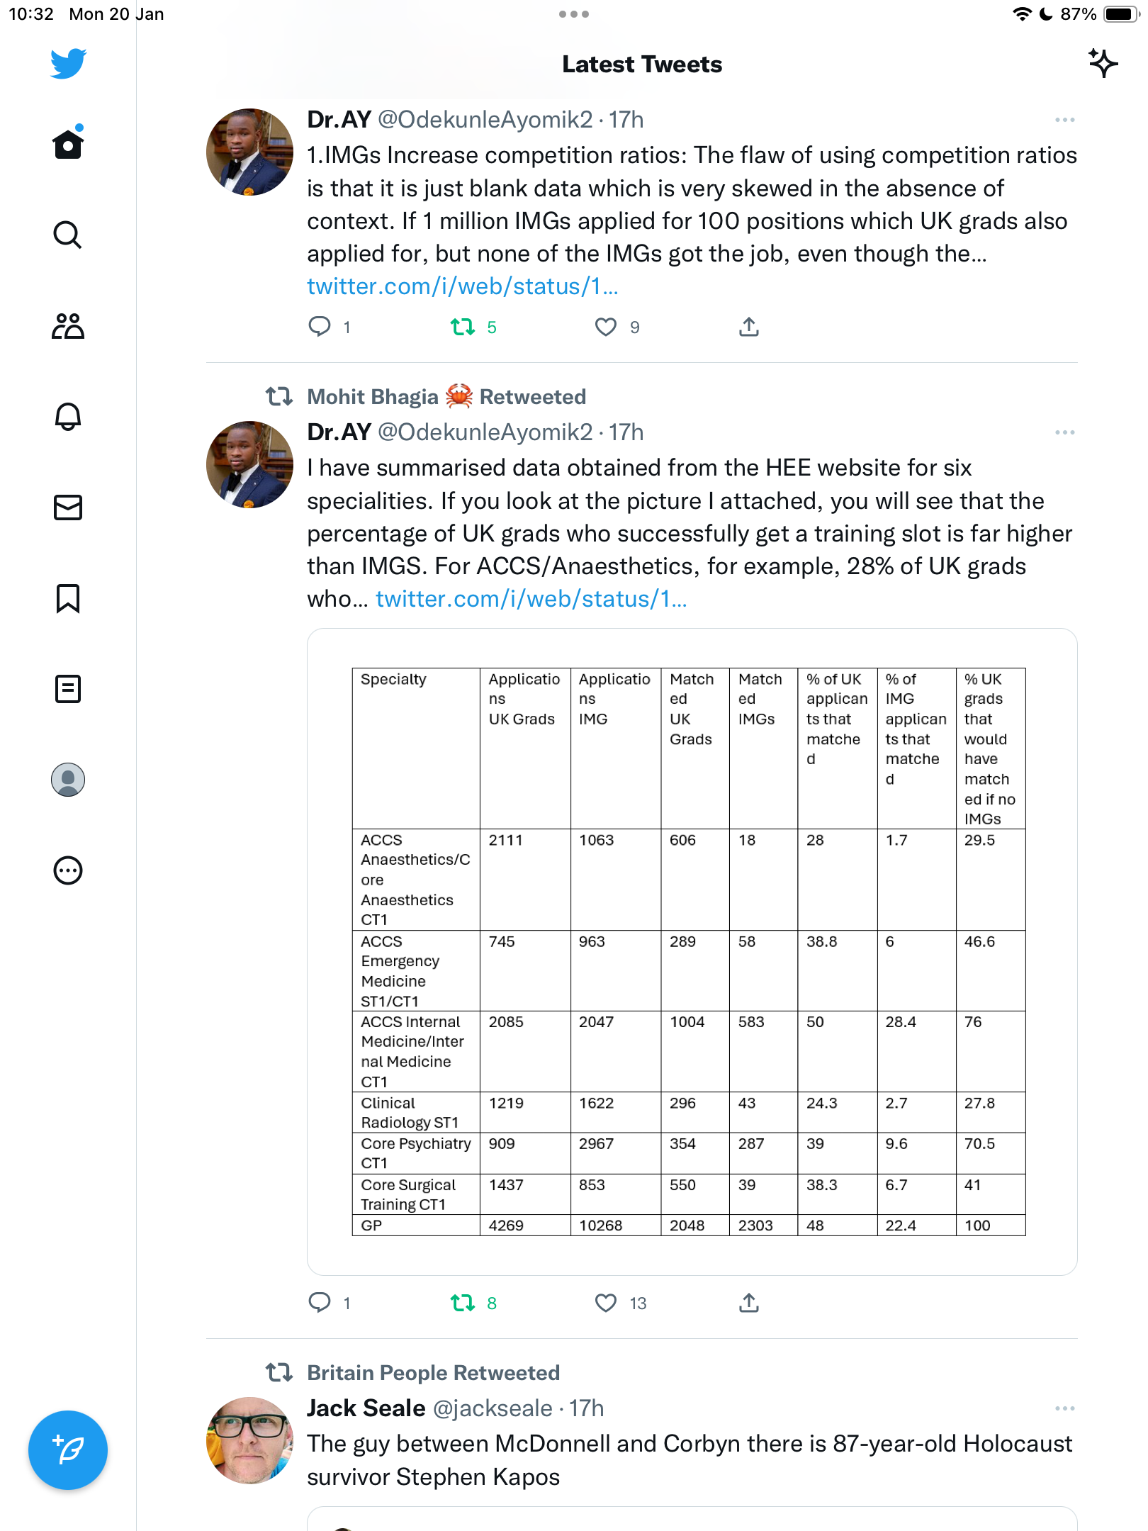1148x1531 pixels.
Task: Toggle the sparkle top tweets switcher icon
Action: (x=1103, y=64)
